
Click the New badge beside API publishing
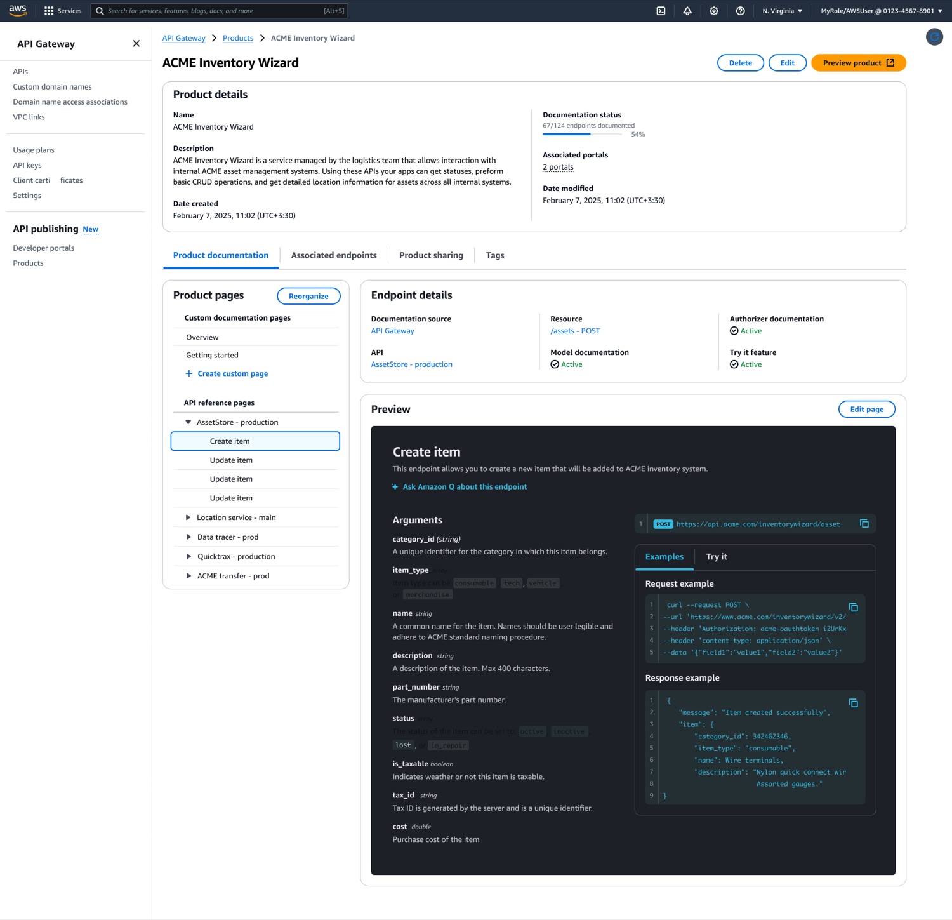pos(91,229)
